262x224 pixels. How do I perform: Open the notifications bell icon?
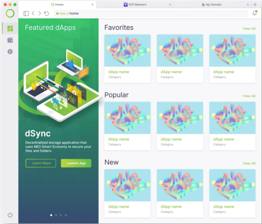255,13
